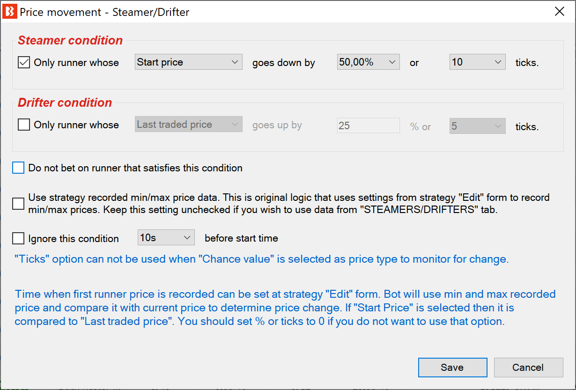Close the Price movement dialog
Viewport: 576px width, 390px height.
point(560,12)
